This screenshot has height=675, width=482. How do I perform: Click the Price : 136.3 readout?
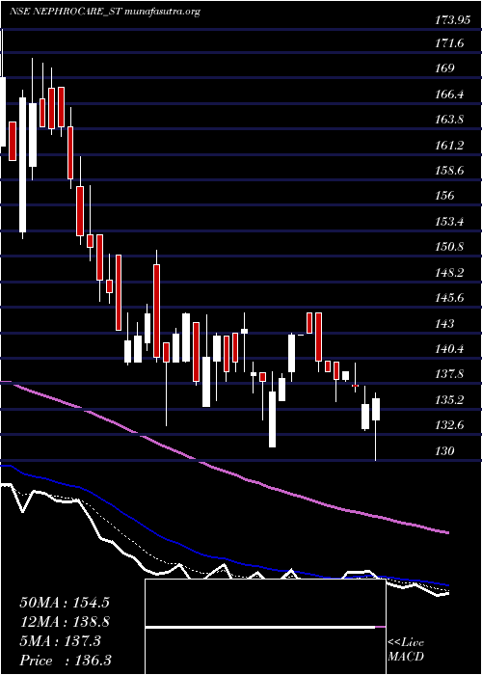tap(66, 661)
